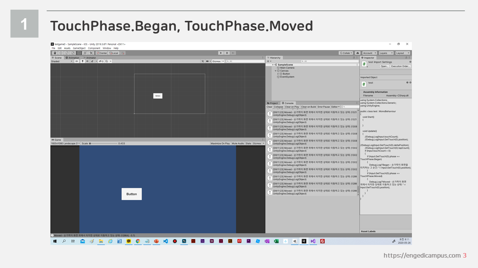The image size is (478, 268).
Task: Click the Pause button
Action: 227,53
